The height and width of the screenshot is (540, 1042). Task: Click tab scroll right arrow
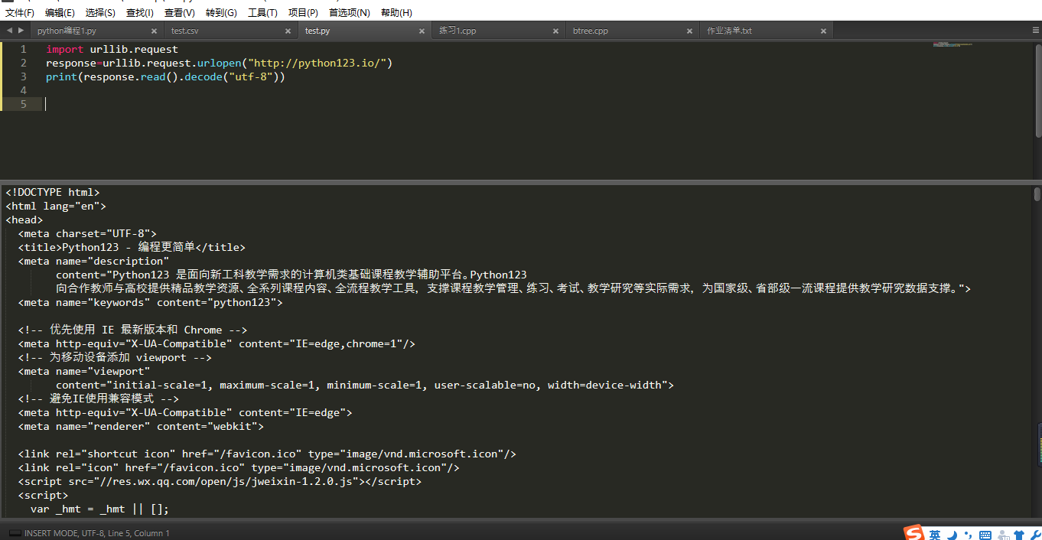21,30
